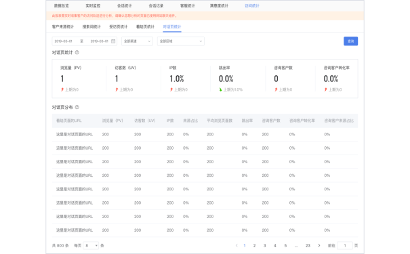Open the 会话统计 top tab
Screen dimensions: 410x254
(x=125, y=5)
